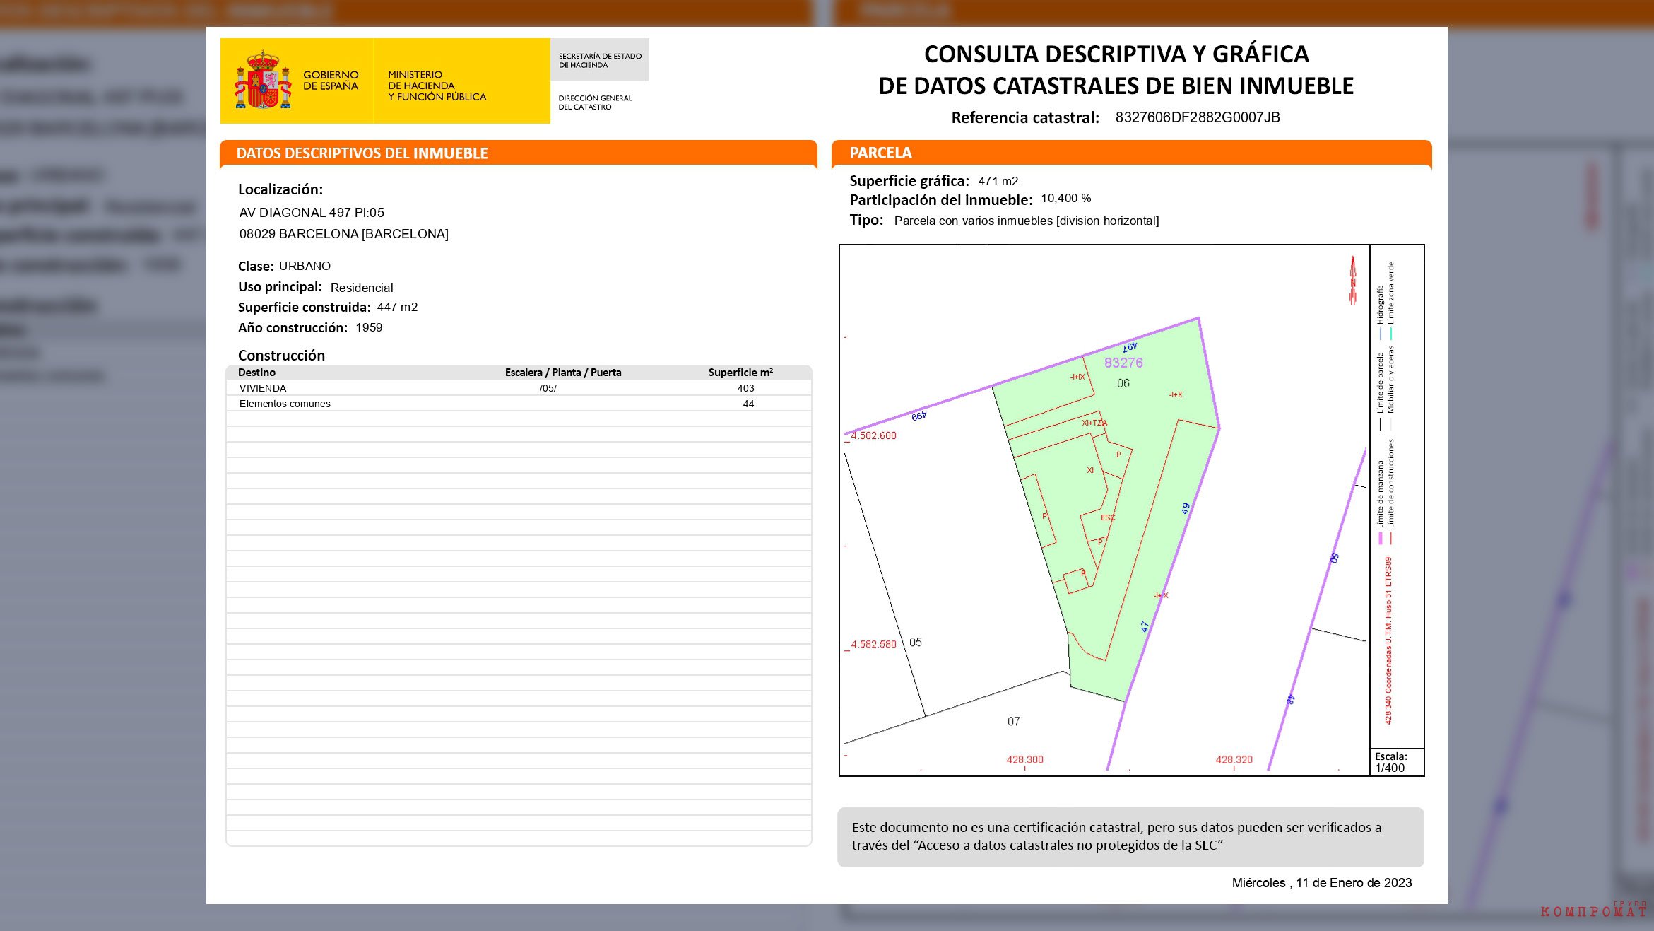The height and width of the screenshot is (931, 1654).
Task: Click the 403 surface value cell
Action: pos(745,388)
